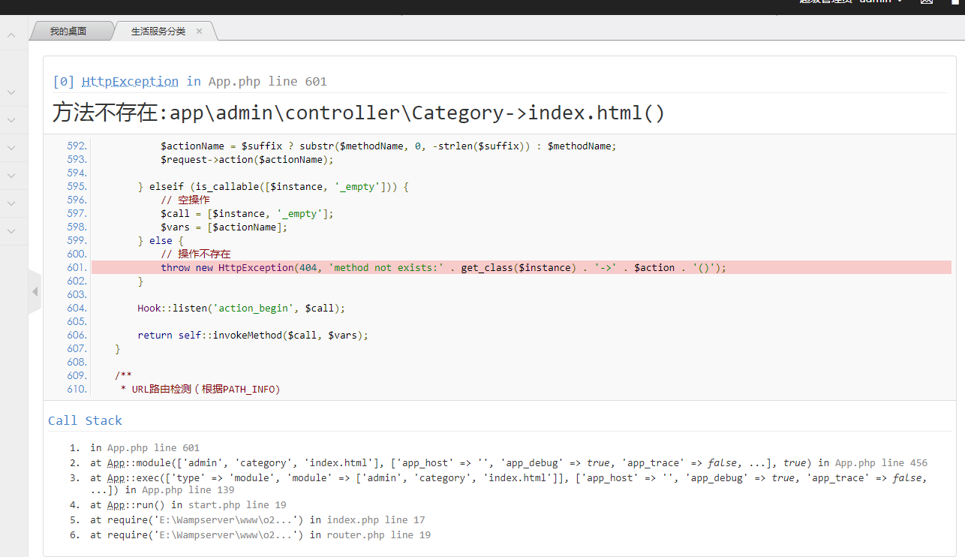Click the Hook::listen('action_begin') code line
The height and width of the screenshot is (557, 965).
point(242,308)
